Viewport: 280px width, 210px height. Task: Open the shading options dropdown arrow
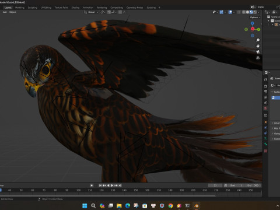258,12
